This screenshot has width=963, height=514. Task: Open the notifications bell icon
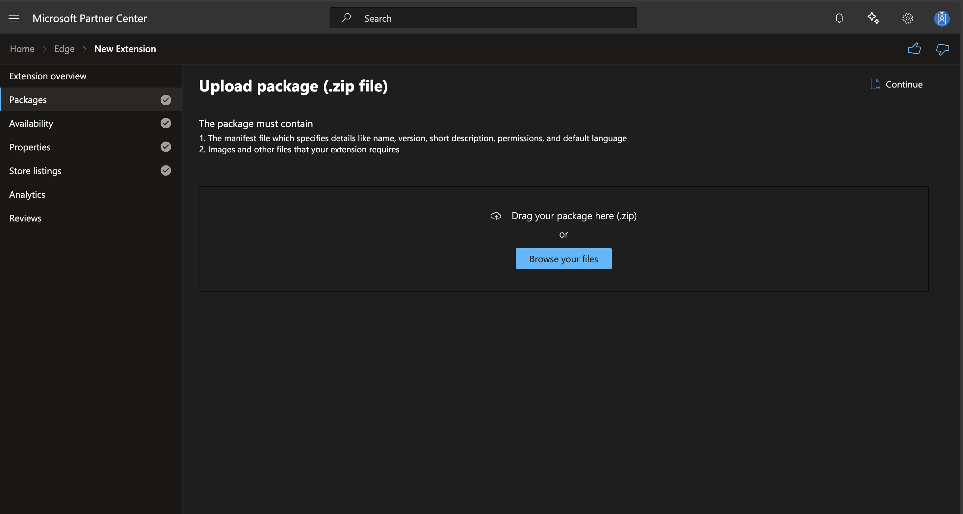pyautogui.click(x=839, y=18)
